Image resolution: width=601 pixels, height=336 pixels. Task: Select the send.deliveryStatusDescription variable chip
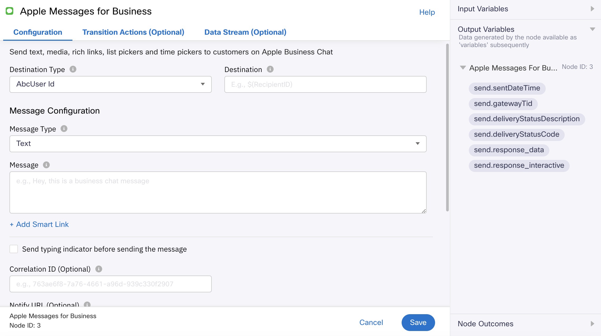(x=527, y=119)
